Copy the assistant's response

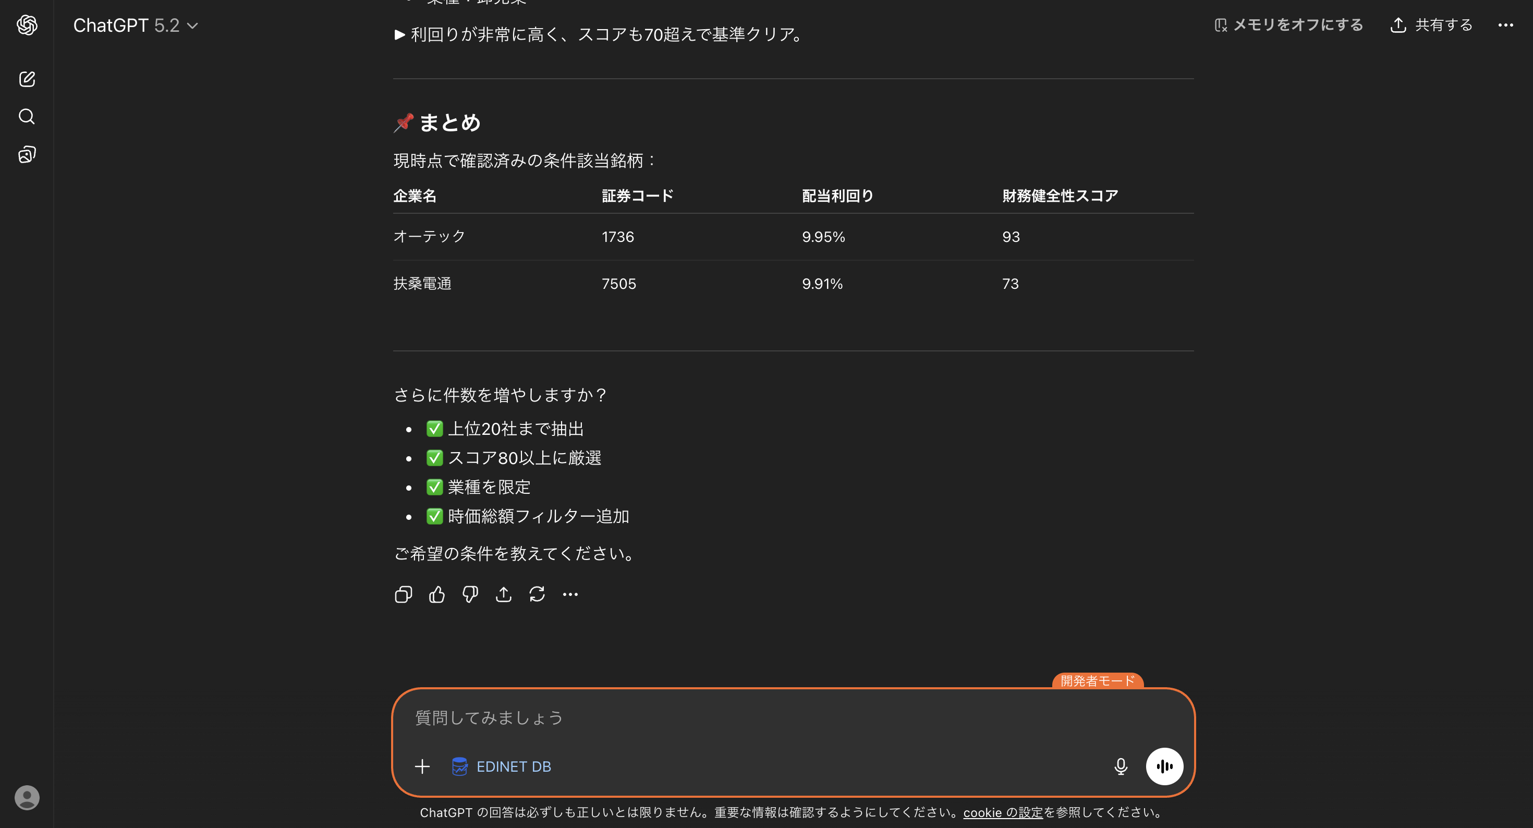(x=404, y=594)
